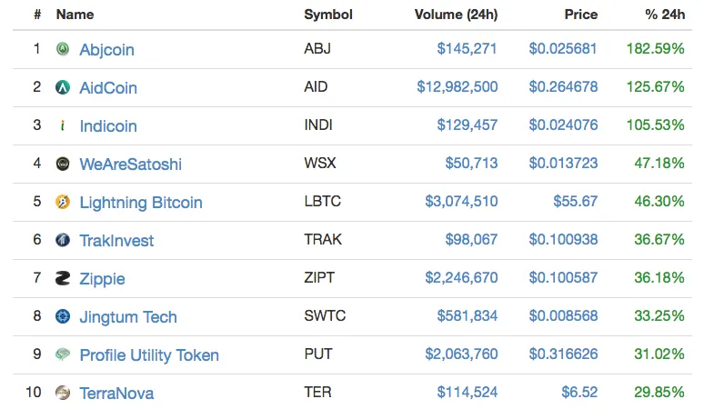Click the Abjcoin green logo icon
This screenshot has height=409, width=704.
(x=63, y=48)
